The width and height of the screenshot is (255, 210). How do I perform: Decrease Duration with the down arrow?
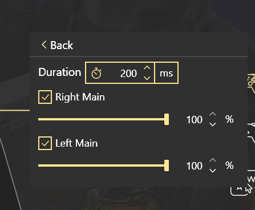click(x=147, y=78)
